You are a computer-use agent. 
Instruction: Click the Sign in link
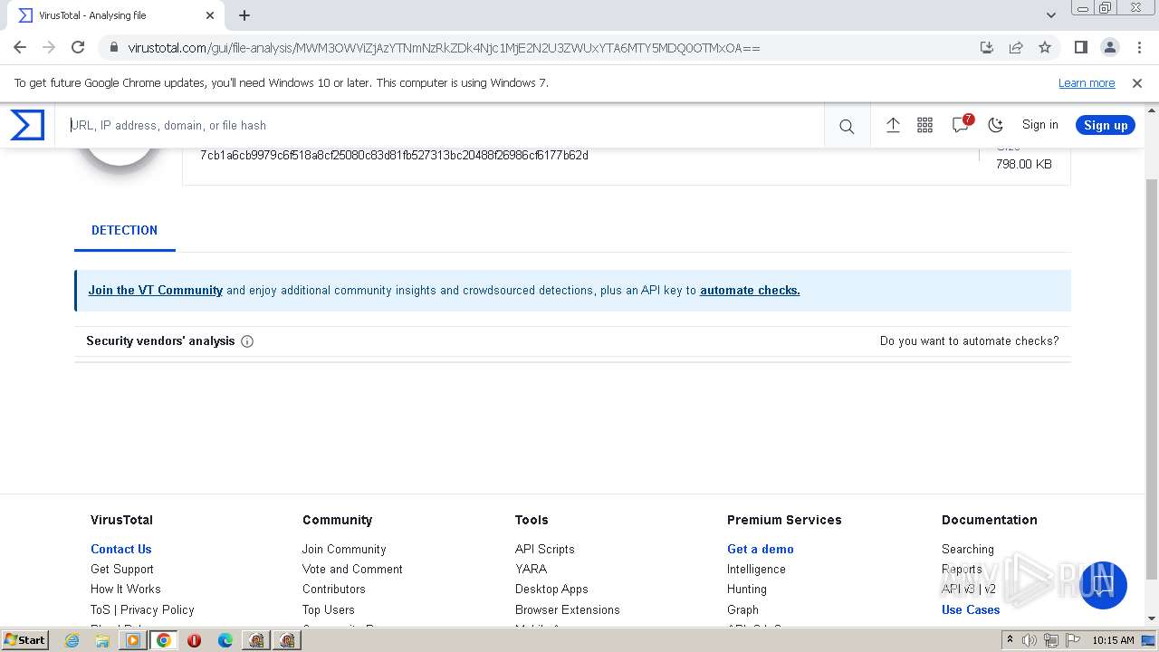pos(1039,125)
